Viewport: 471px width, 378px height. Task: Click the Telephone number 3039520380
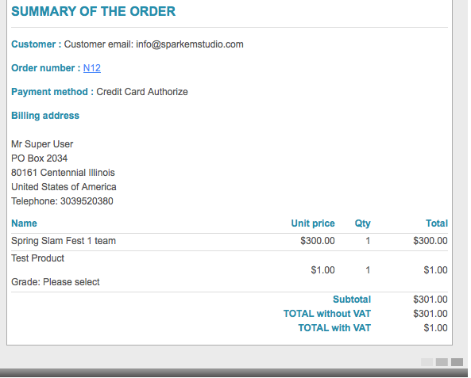87,201
